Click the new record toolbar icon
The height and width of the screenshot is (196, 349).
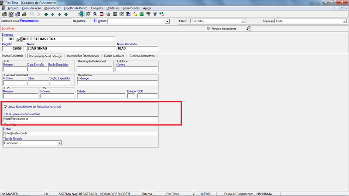(4, 14)
